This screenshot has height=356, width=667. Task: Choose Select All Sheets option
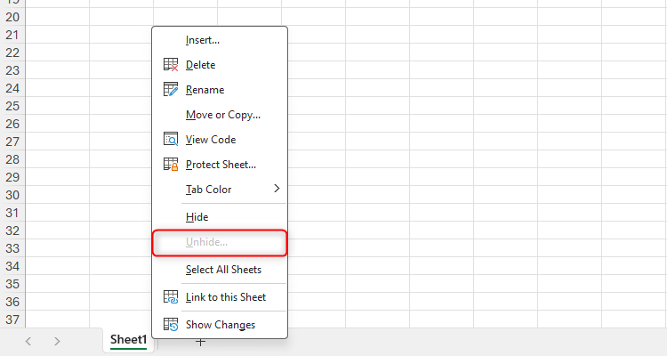point(223,270)
